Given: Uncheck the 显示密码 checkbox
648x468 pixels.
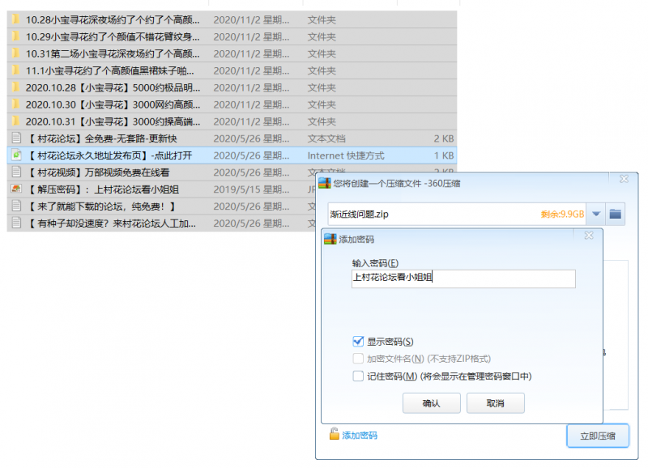Looking at the screenshot, I should pyautogui.click(x=358, y=342).
